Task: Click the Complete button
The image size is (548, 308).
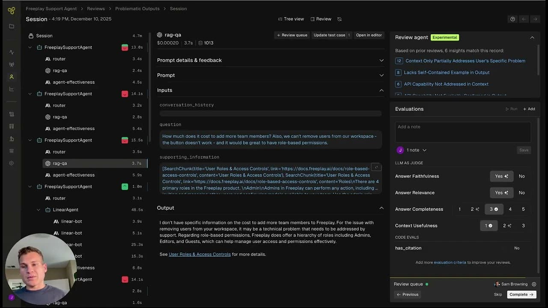Action: (521, 294)
